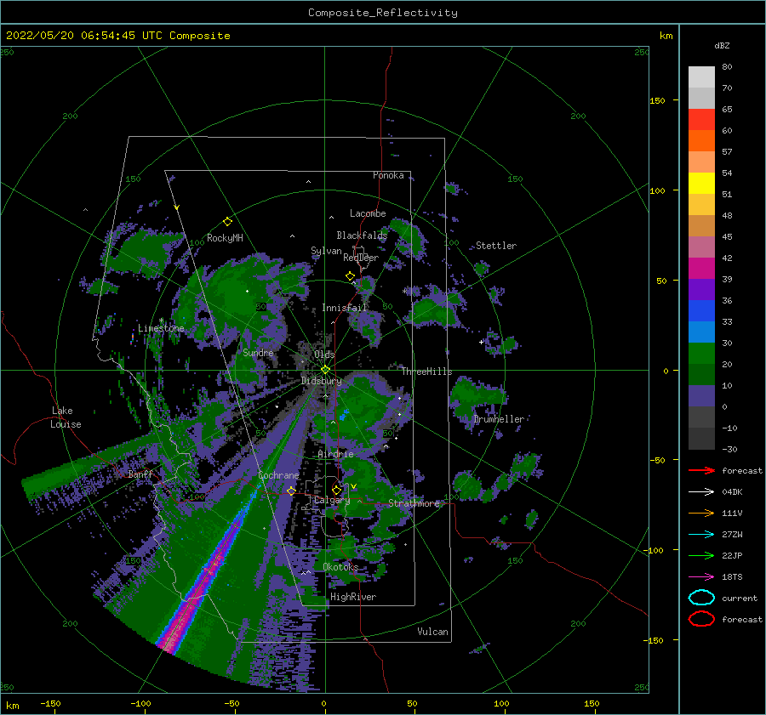Click the radar center diamond near Didsbury
The width and height of the screenshot is (766, 715).
click(325, 370)
